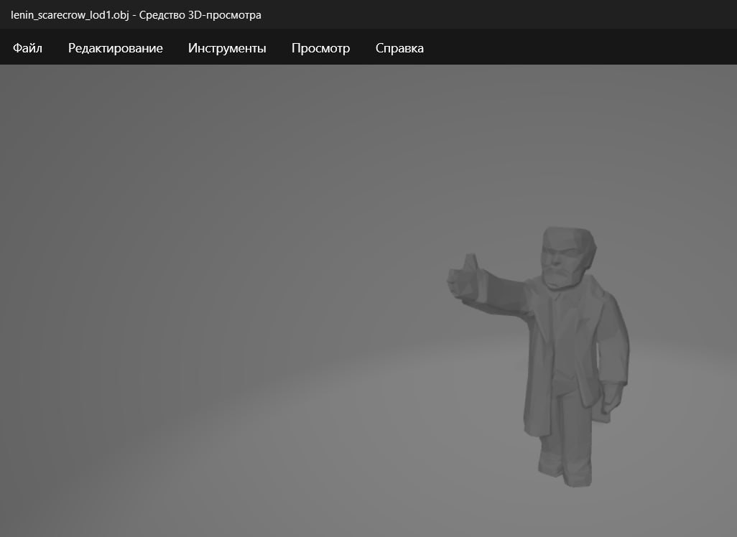Click the lenin_scarecrow_lod1.obj file name in title bar
Screen dimensions: 737x537
70,15
